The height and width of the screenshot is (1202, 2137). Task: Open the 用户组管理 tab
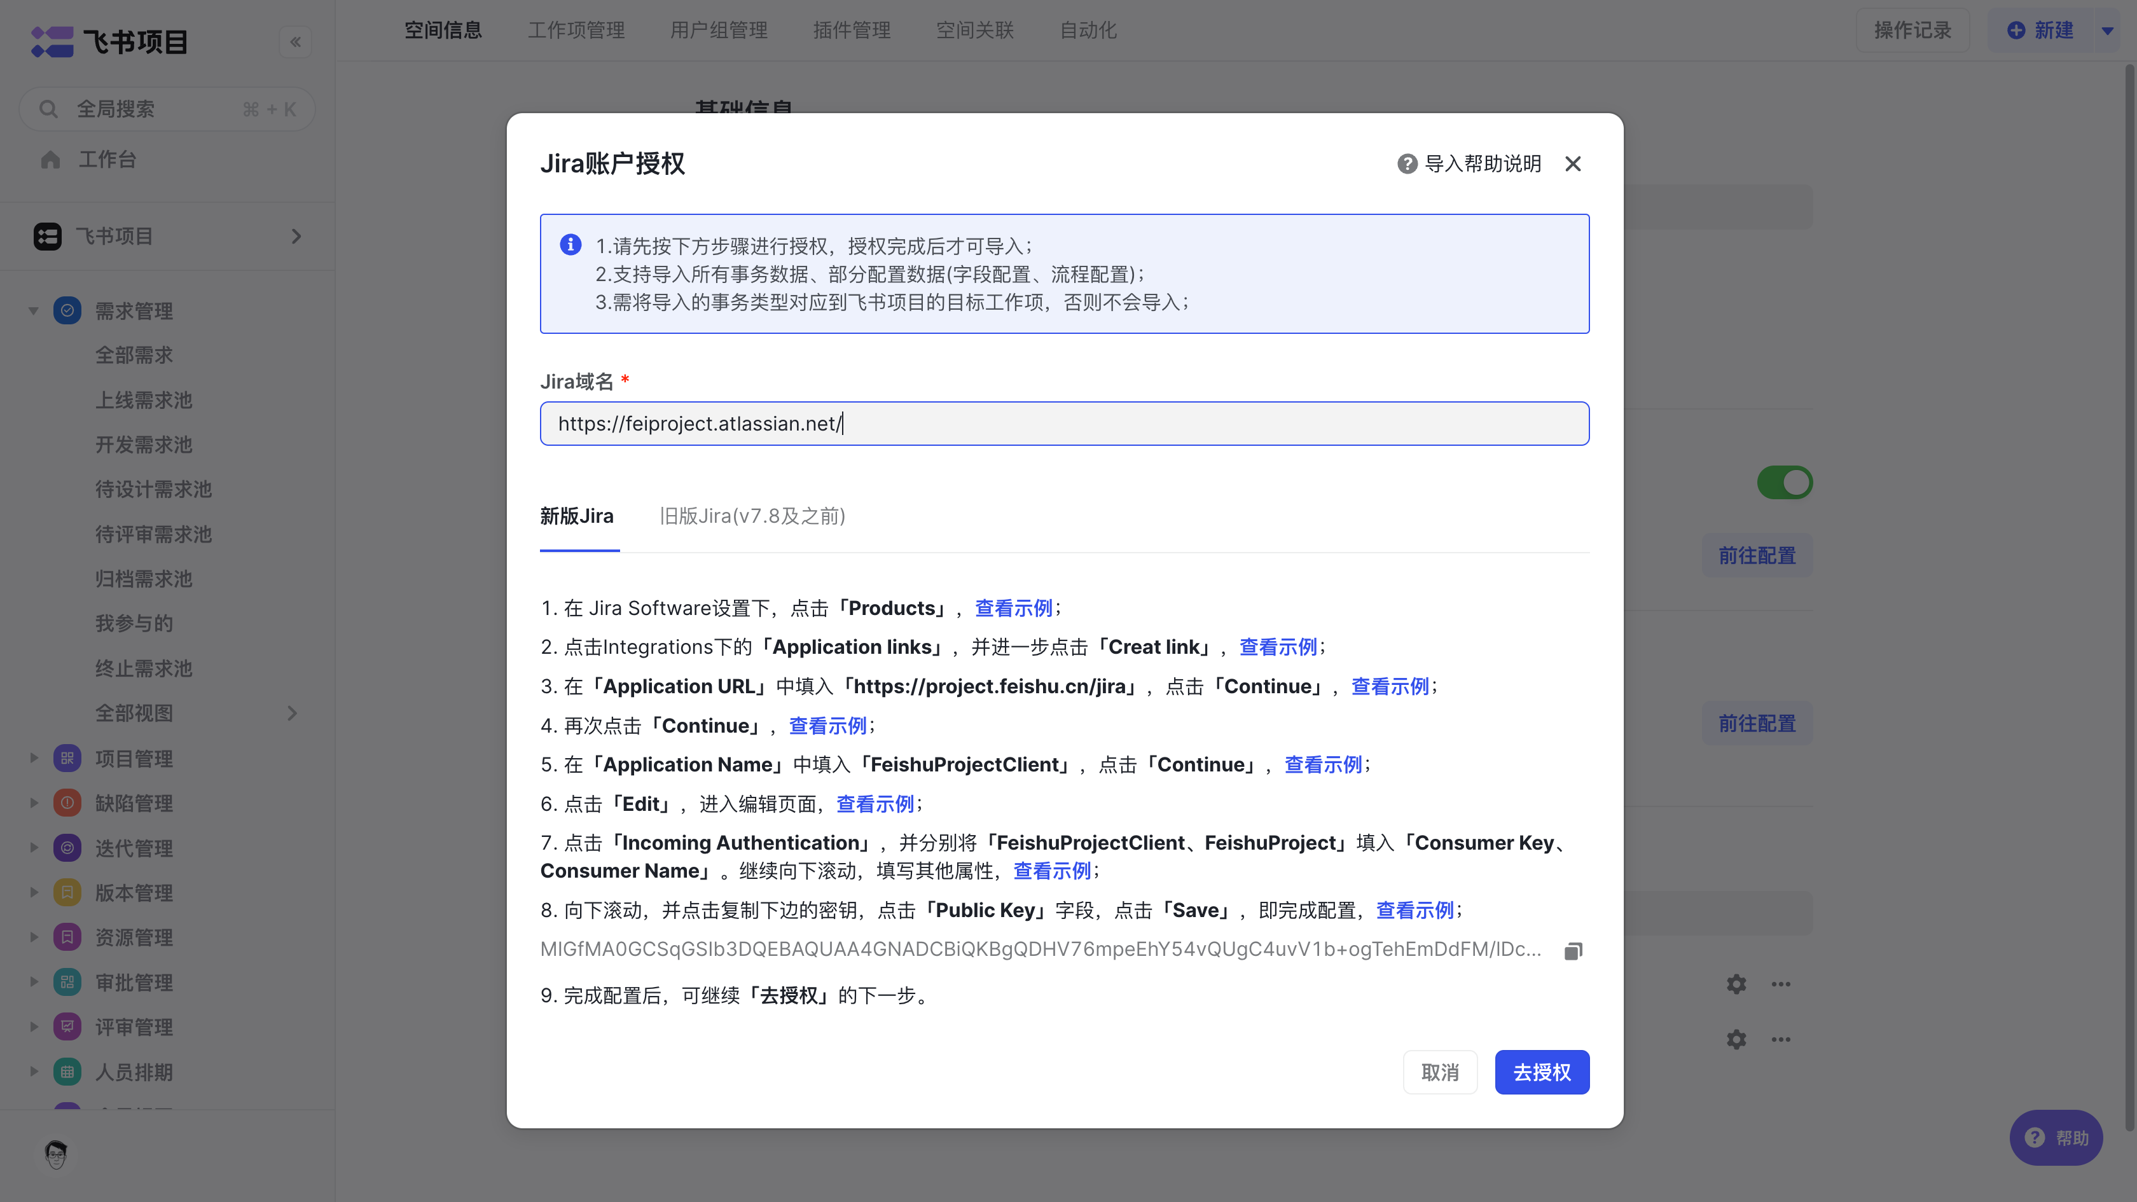click(719, 31)
